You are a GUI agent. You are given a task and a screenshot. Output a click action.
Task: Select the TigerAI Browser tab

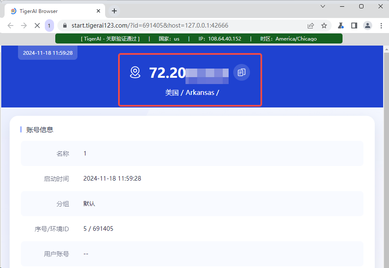[x=55, y=11]
